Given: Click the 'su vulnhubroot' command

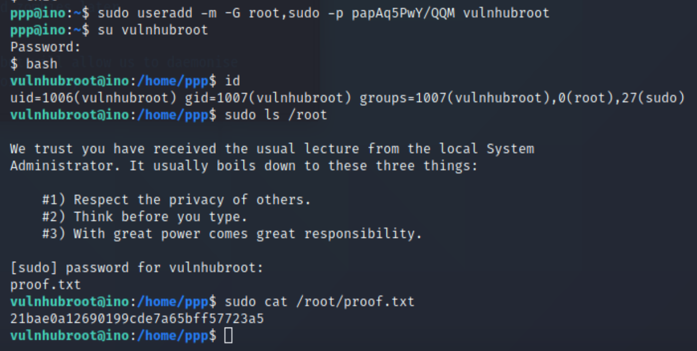Looking at the screenshot, I should [153, 30].
